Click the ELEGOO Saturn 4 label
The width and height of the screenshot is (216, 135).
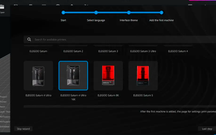tap(178, 51)
